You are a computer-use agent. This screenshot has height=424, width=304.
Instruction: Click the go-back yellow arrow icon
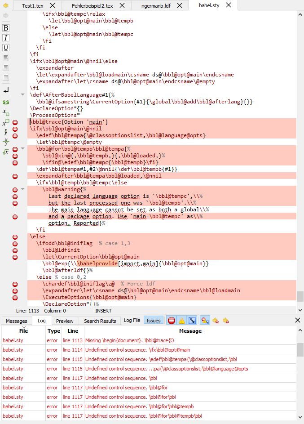(6, 5)
